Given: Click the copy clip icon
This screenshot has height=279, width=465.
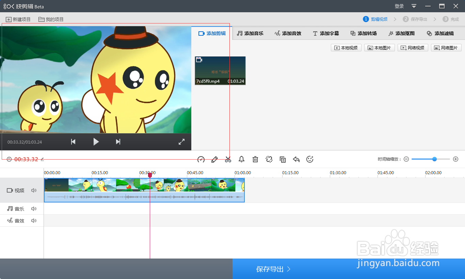Looking at the screenshot, I should tap(283, 159).
